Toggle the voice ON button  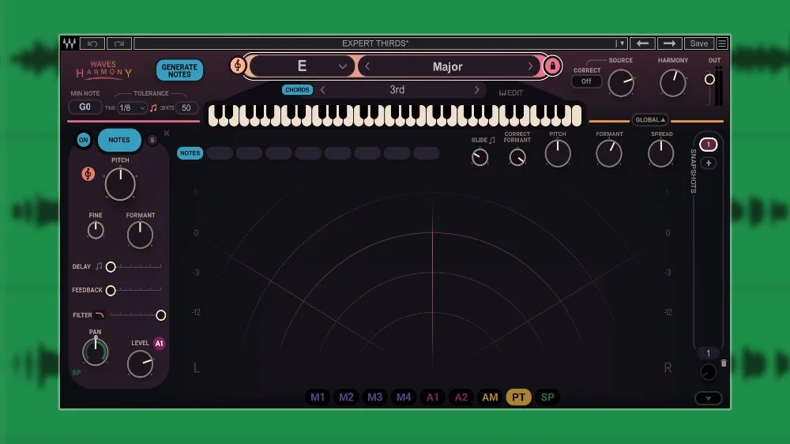[84, 140]
